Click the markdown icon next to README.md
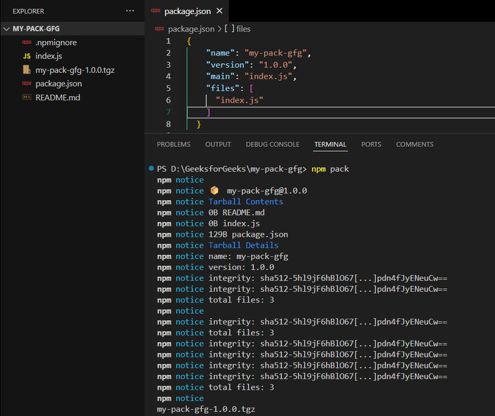 [x=26, y=97]
